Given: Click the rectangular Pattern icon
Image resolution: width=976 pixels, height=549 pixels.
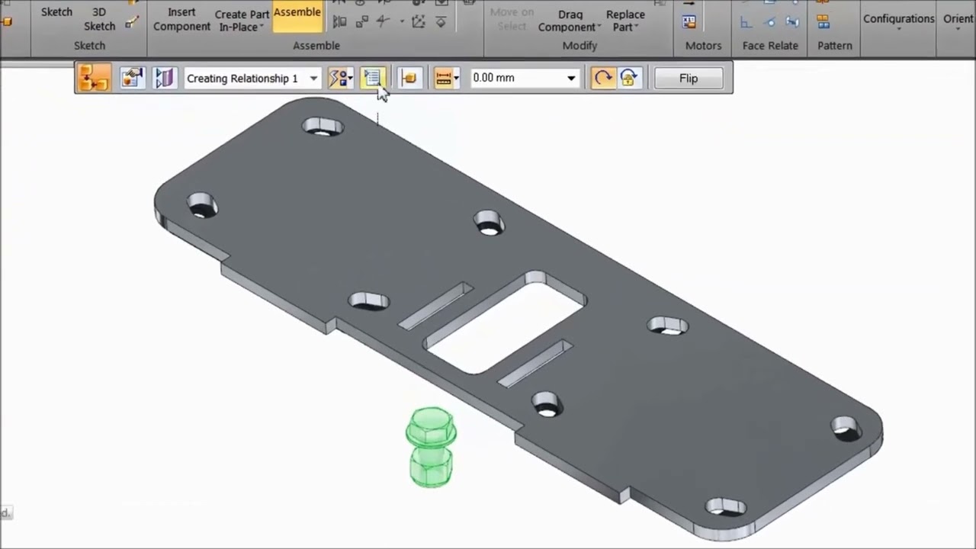Looking at the screenshot, I should click(823, 22).
